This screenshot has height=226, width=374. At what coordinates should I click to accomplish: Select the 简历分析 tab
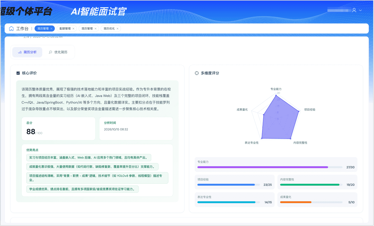[27, 52]
